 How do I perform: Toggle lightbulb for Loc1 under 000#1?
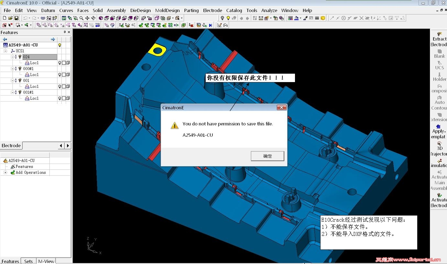click(60, 75)
